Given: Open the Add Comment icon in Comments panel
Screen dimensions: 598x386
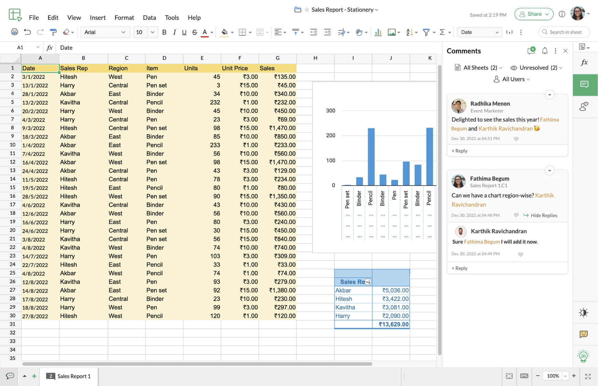Looking at the screenshot, I should pyautogui.click(x=531, y=50).
